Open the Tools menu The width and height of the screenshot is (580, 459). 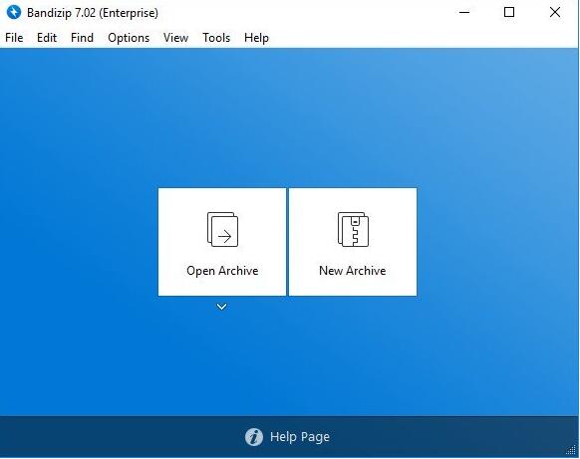(216, 38)
